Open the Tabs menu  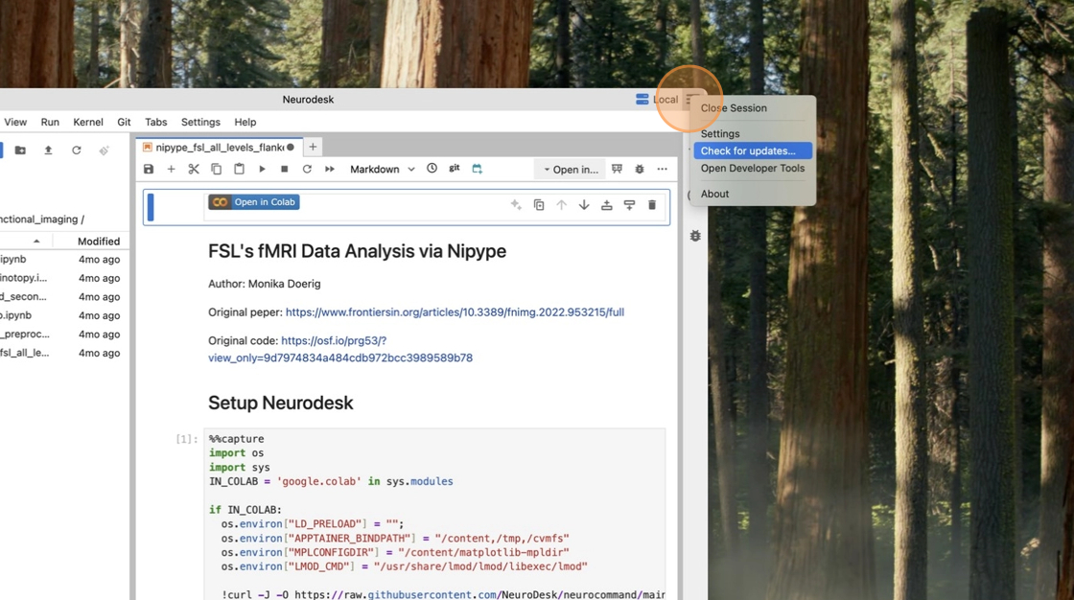click(x=156, y=122)
